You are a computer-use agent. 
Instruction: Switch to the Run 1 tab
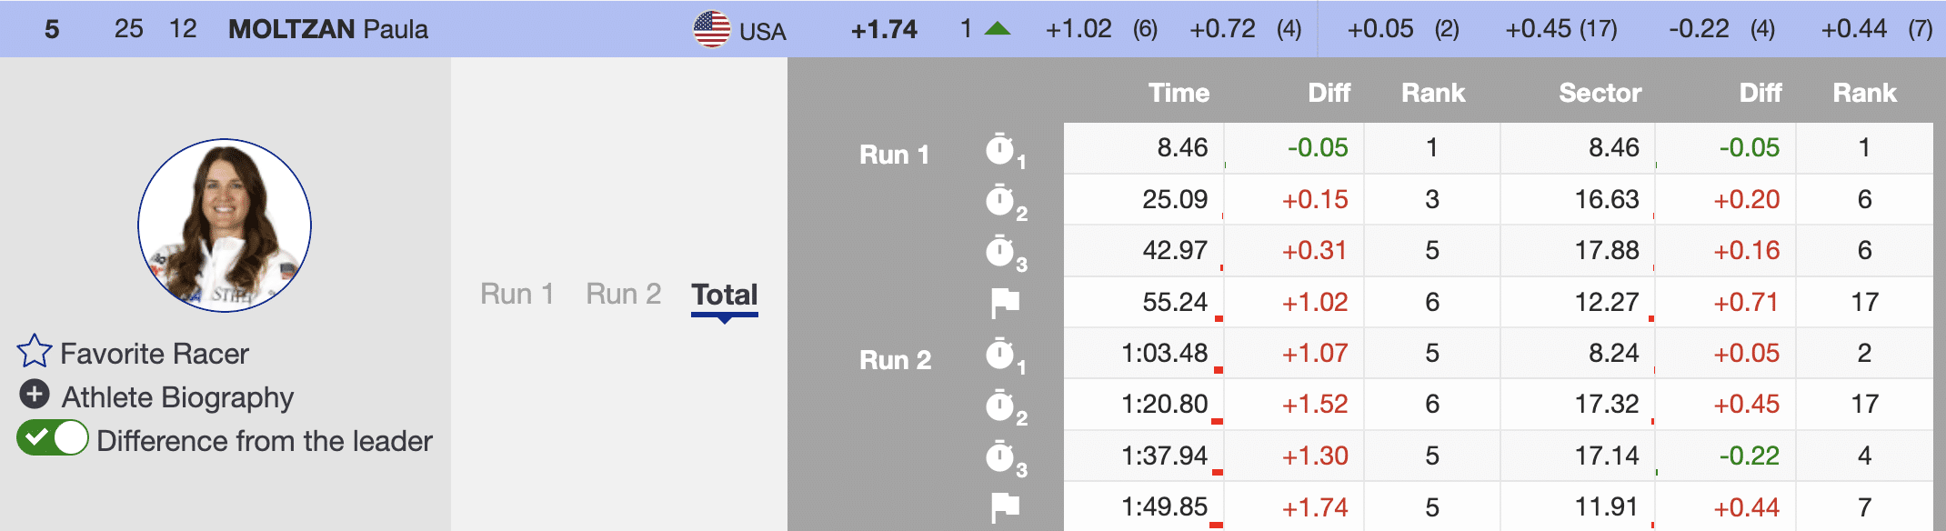[x=517, y=294]
